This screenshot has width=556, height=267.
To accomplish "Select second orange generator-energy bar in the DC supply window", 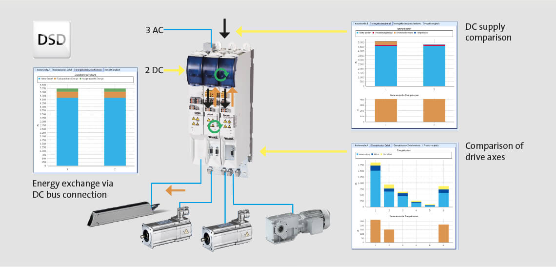I will click(434, 110).
